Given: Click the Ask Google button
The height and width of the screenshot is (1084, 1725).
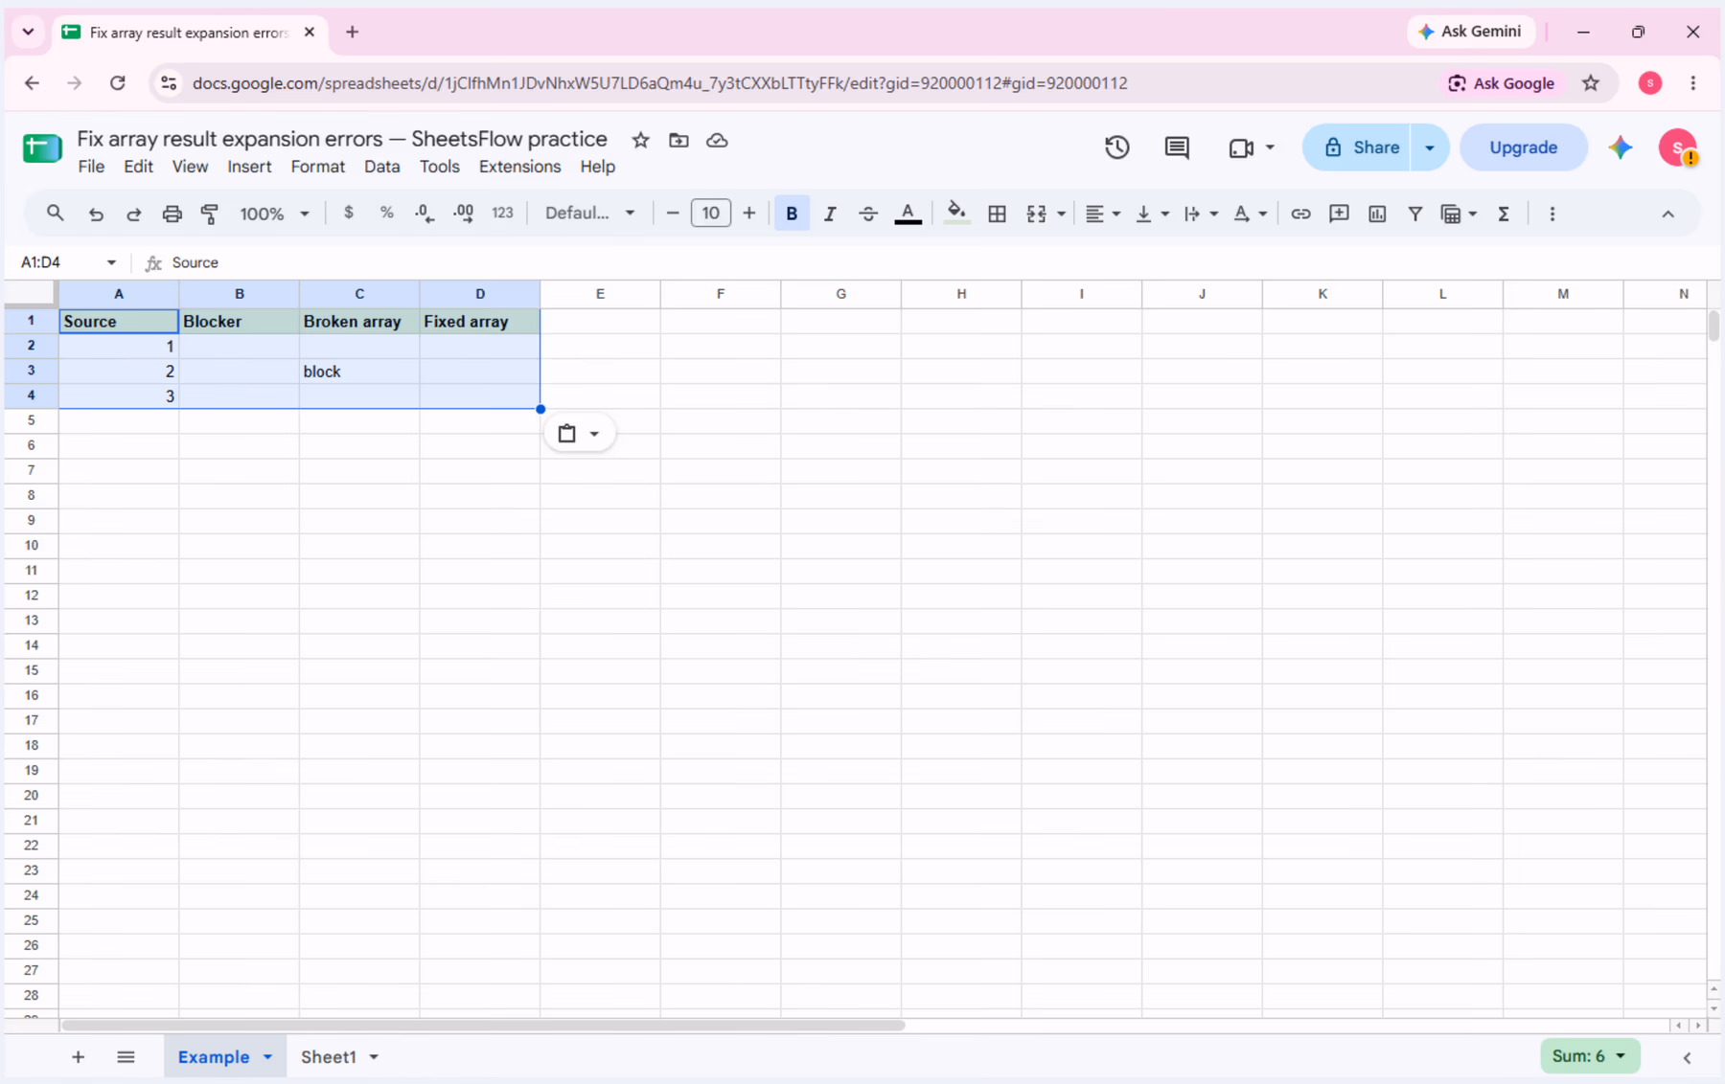Looking at the screenshot, I should pyautogui.click(x=1501, y=83).
